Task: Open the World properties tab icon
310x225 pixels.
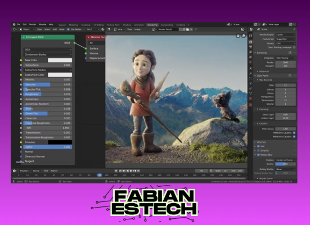Action: point(251,62)
